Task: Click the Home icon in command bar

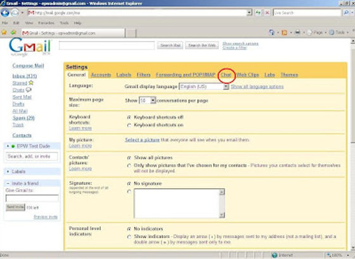Action: pos(272,32)
